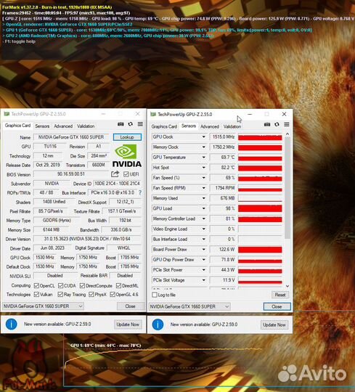Open the PCIe Slot Voltage sensor dropdown
Image resolution: width=355 pixels, height=392 pixels.
point(204,280)
